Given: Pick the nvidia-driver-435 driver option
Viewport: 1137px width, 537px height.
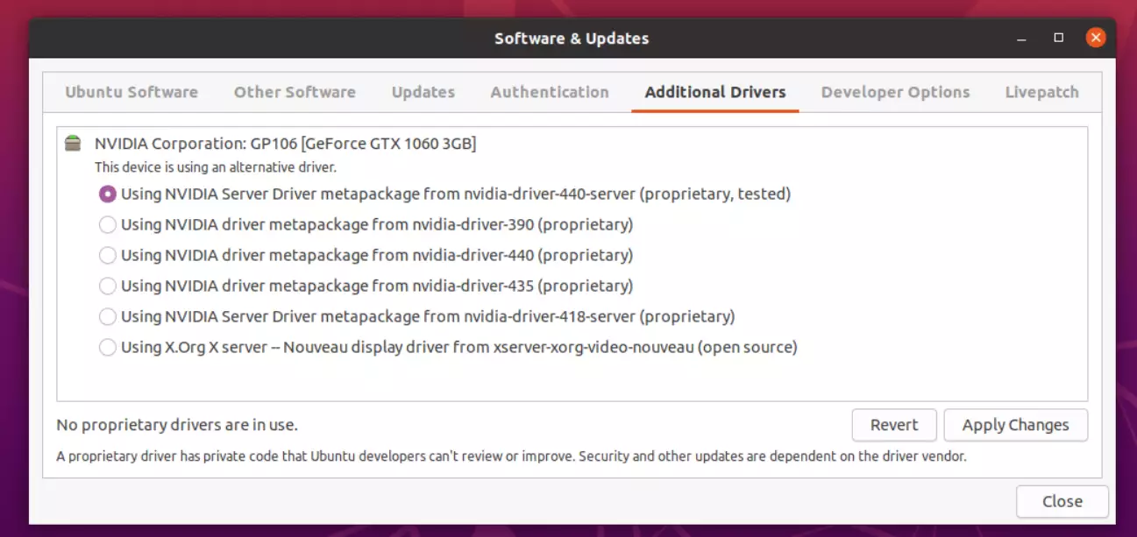Looking at the screenshot, I should click(x=366, y=286).
